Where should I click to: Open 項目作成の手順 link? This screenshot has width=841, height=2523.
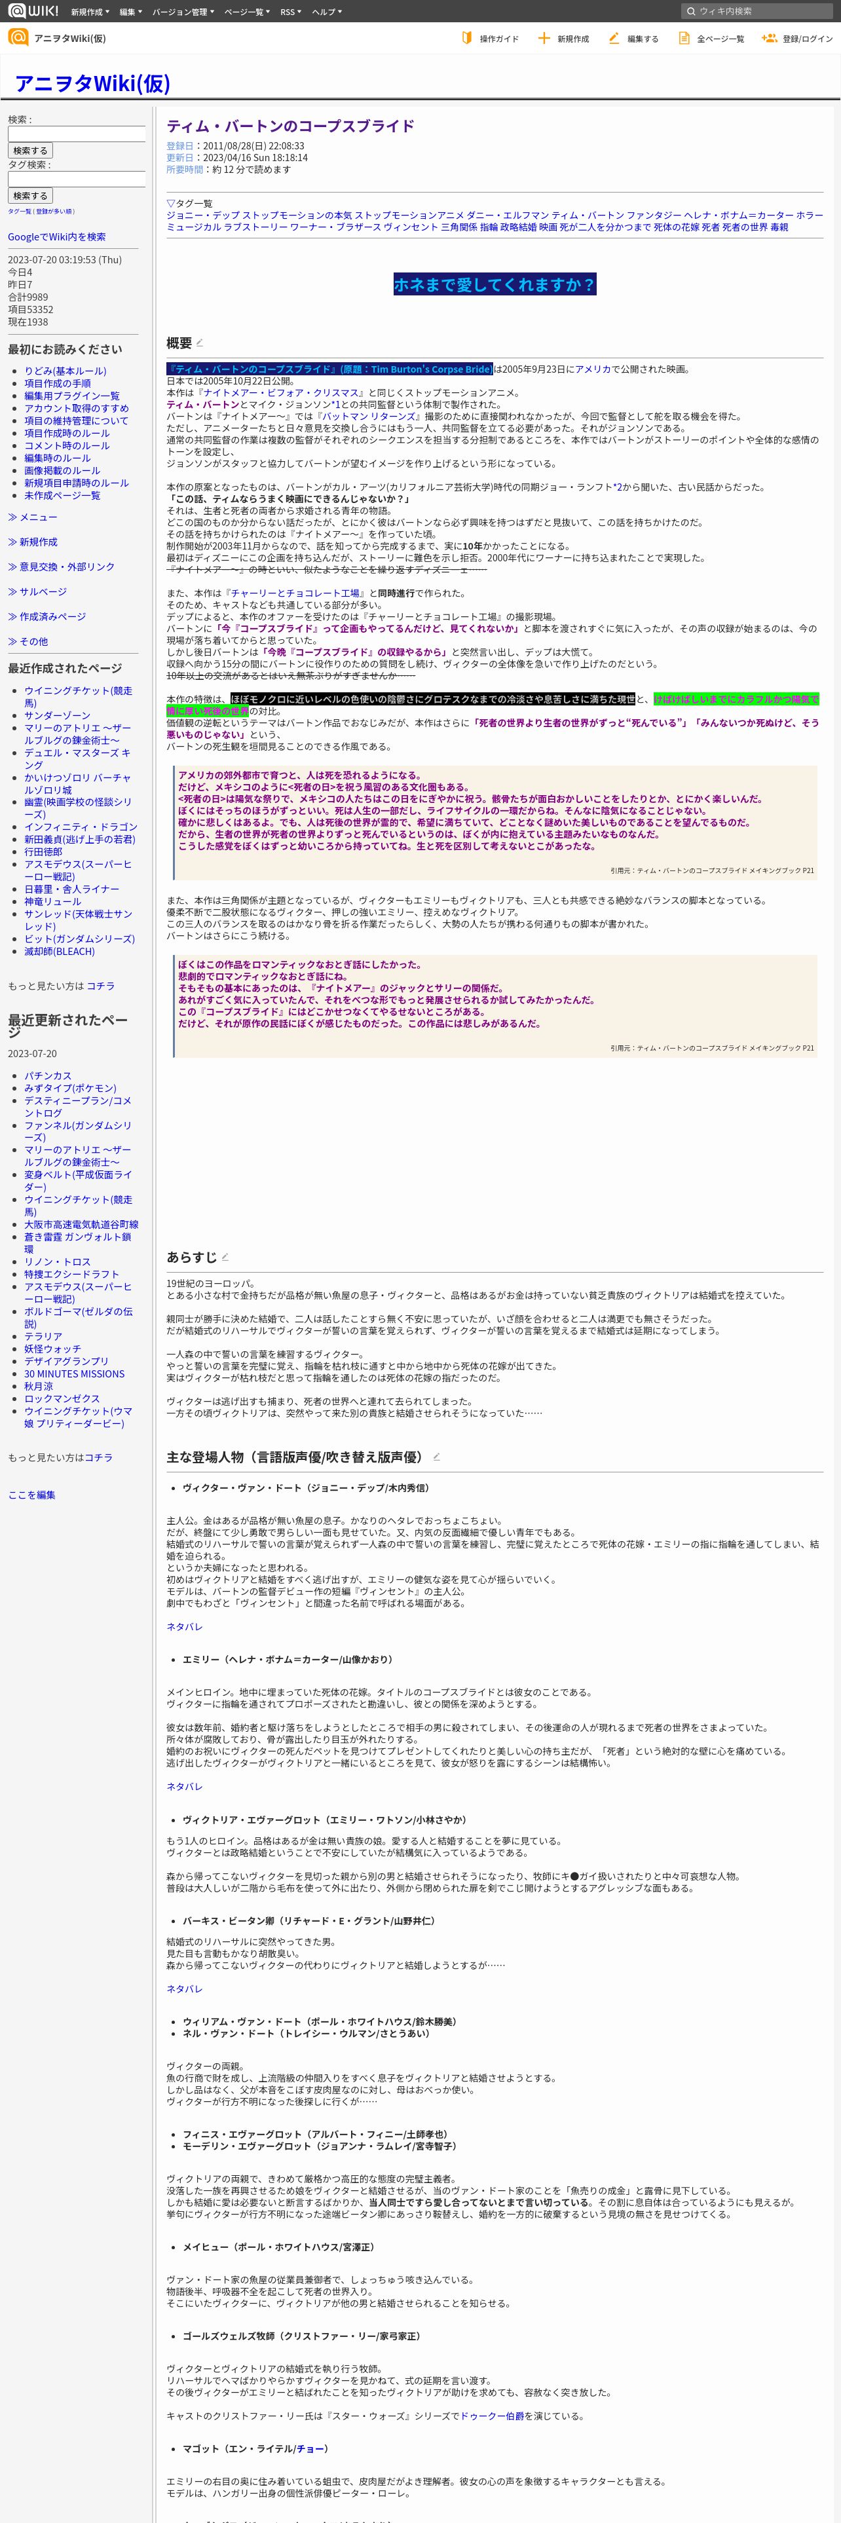click(58, 384)
